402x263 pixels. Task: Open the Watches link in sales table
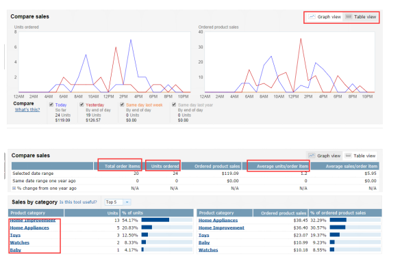pos(208,250)
